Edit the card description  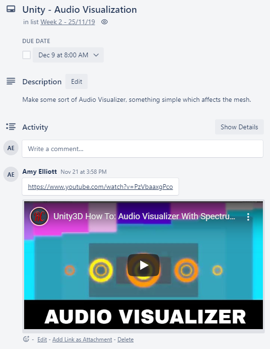point(76,81)
